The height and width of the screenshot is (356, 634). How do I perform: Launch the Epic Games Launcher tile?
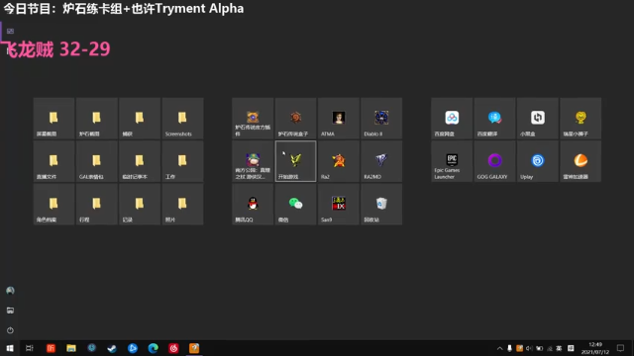[452, 161]
